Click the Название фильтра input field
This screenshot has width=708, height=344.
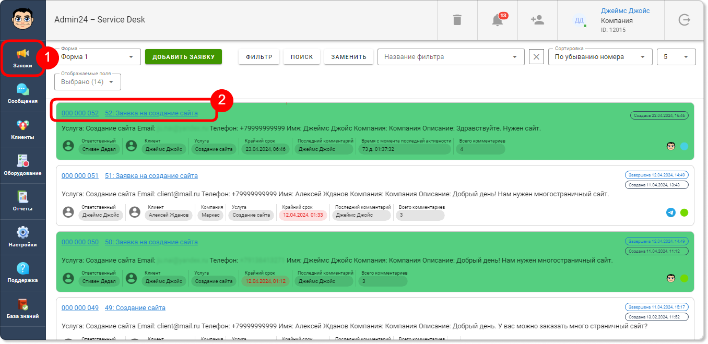point(451,57)
